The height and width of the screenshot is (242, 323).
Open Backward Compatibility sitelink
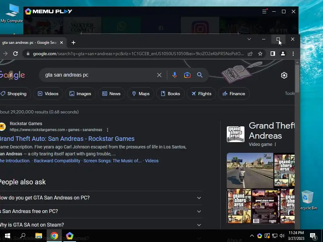click(57, 161)
